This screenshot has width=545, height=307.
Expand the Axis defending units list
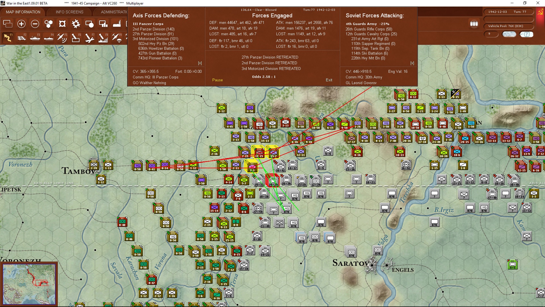[200, 63]
